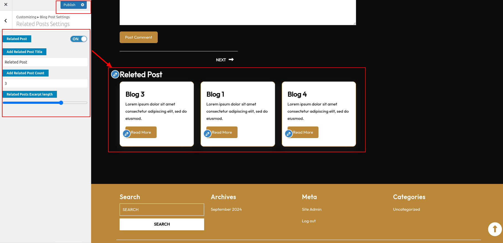Click the scroll-to-top arrow button
Screen dimensions: 503x243
pos(495,229)
